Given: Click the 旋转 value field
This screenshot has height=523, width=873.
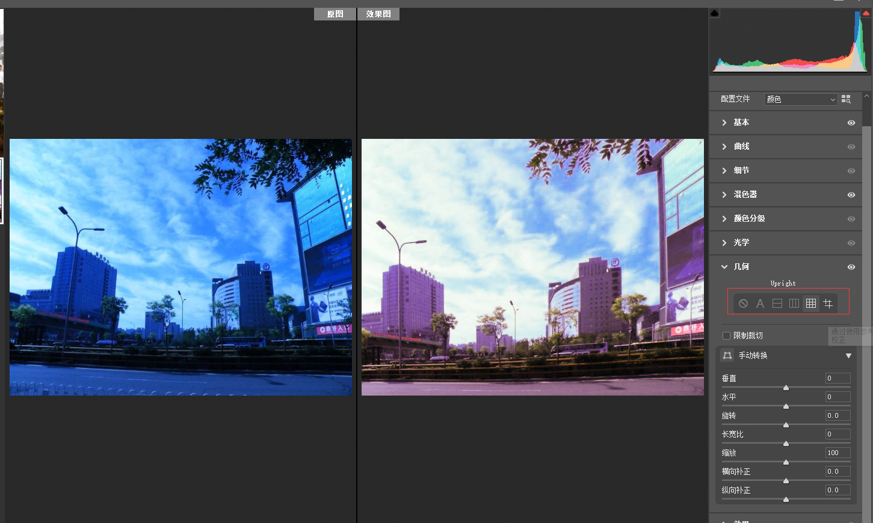Looking at the screenshot, I should pyautogui.click(x=838, y=415).
